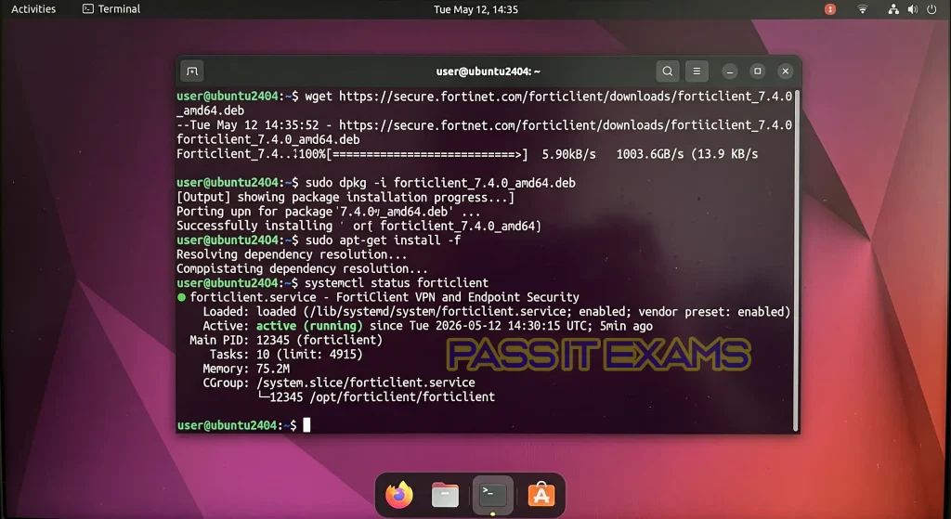Click the 'showing package installation progress' line
This screenshot has width=951, height=519.
pos(345,197)
